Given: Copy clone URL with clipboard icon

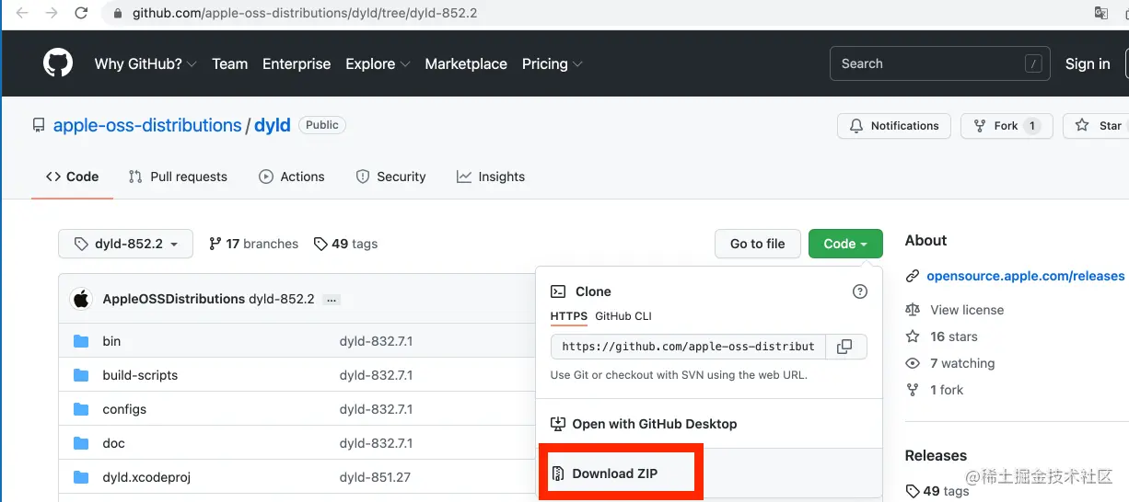Looking at the screenshot, I should tap(844, 347).
